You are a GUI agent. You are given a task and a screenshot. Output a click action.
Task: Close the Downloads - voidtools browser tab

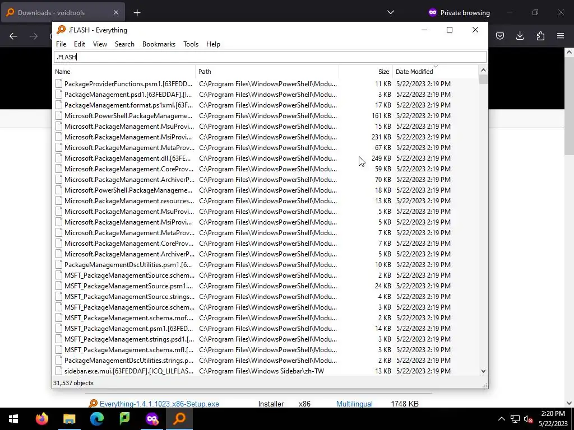(x=116, y=12)
